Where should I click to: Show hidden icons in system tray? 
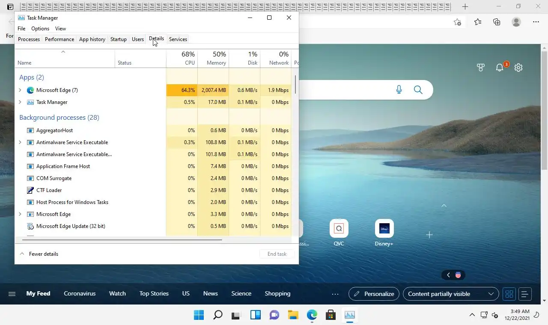[x=472, y=315]
